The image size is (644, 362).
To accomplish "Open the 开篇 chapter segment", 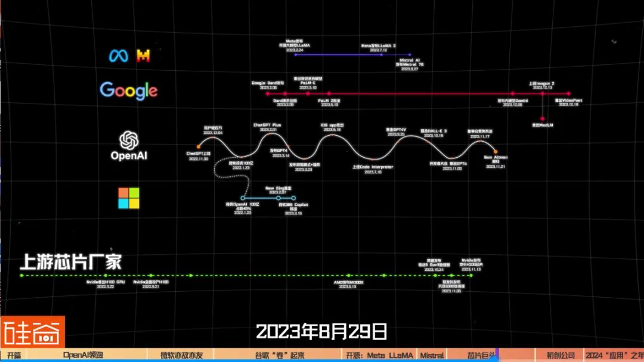I will (14, 355).
